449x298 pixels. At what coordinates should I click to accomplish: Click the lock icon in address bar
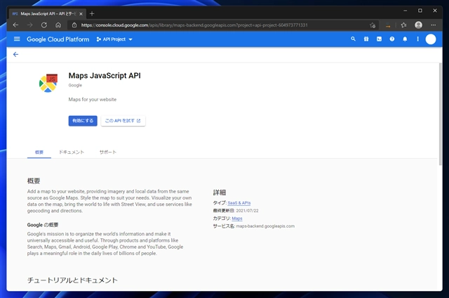click(74, 25)
